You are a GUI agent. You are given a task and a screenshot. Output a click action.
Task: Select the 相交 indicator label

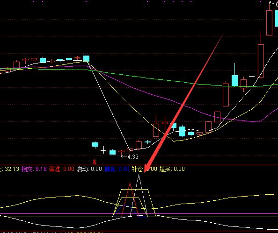[x=27, y=169]
